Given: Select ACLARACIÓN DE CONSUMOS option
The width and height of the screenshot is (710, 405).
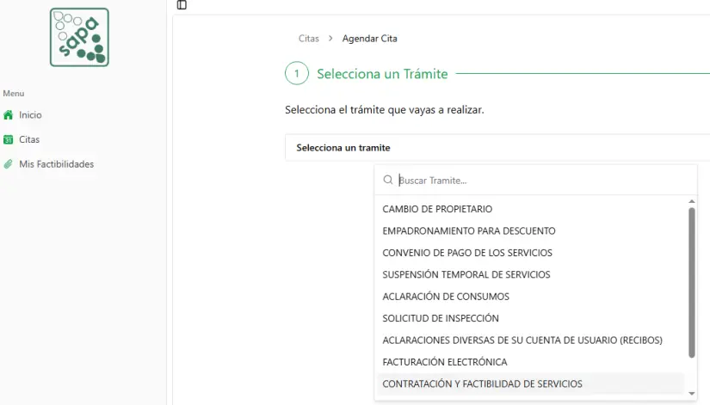Looking at the screenshot, I should click(x=531, y=297).
